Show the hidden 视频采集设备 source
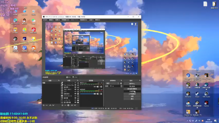This screenshot has height=123, width=219. 76,96
